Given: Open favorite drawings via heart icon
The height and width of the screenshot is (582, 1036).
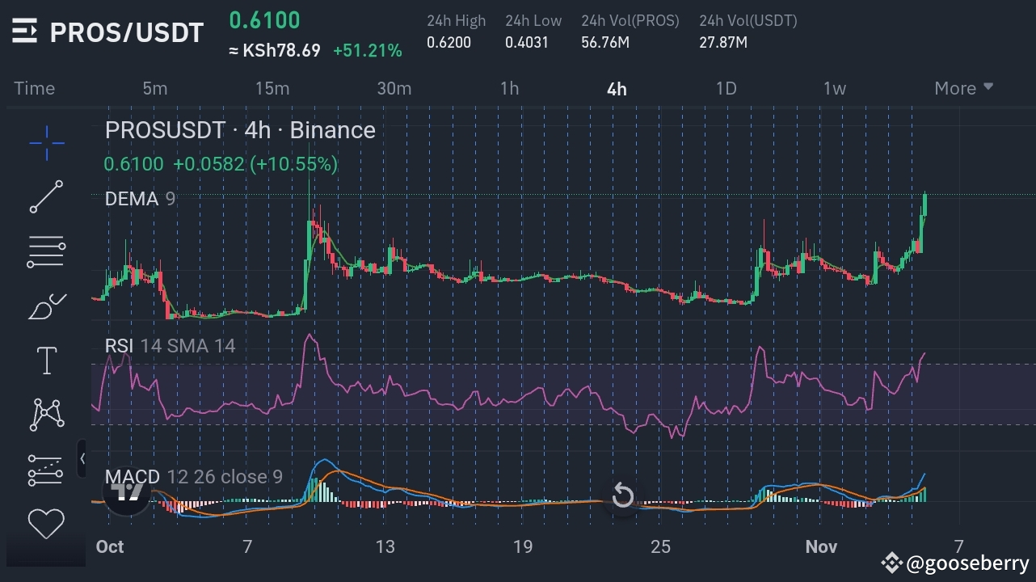Looking at the screenshot, I should (46, 523).
